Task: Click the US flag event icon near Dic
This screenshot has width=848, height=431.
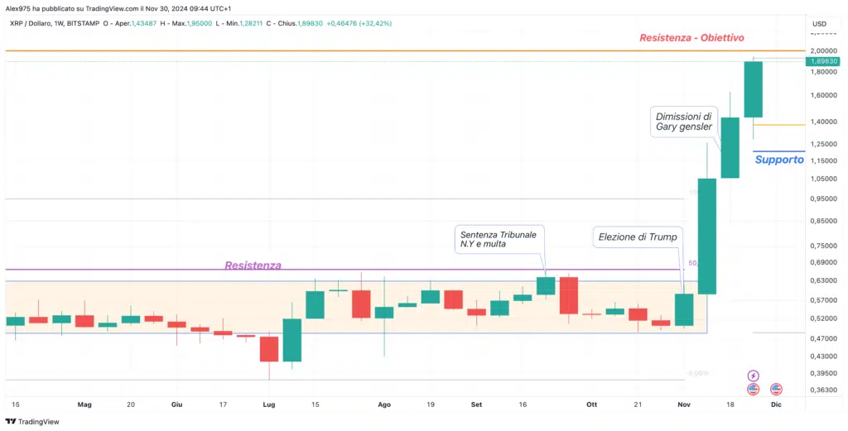Action: pyautogui.click(x=776, y=389)
